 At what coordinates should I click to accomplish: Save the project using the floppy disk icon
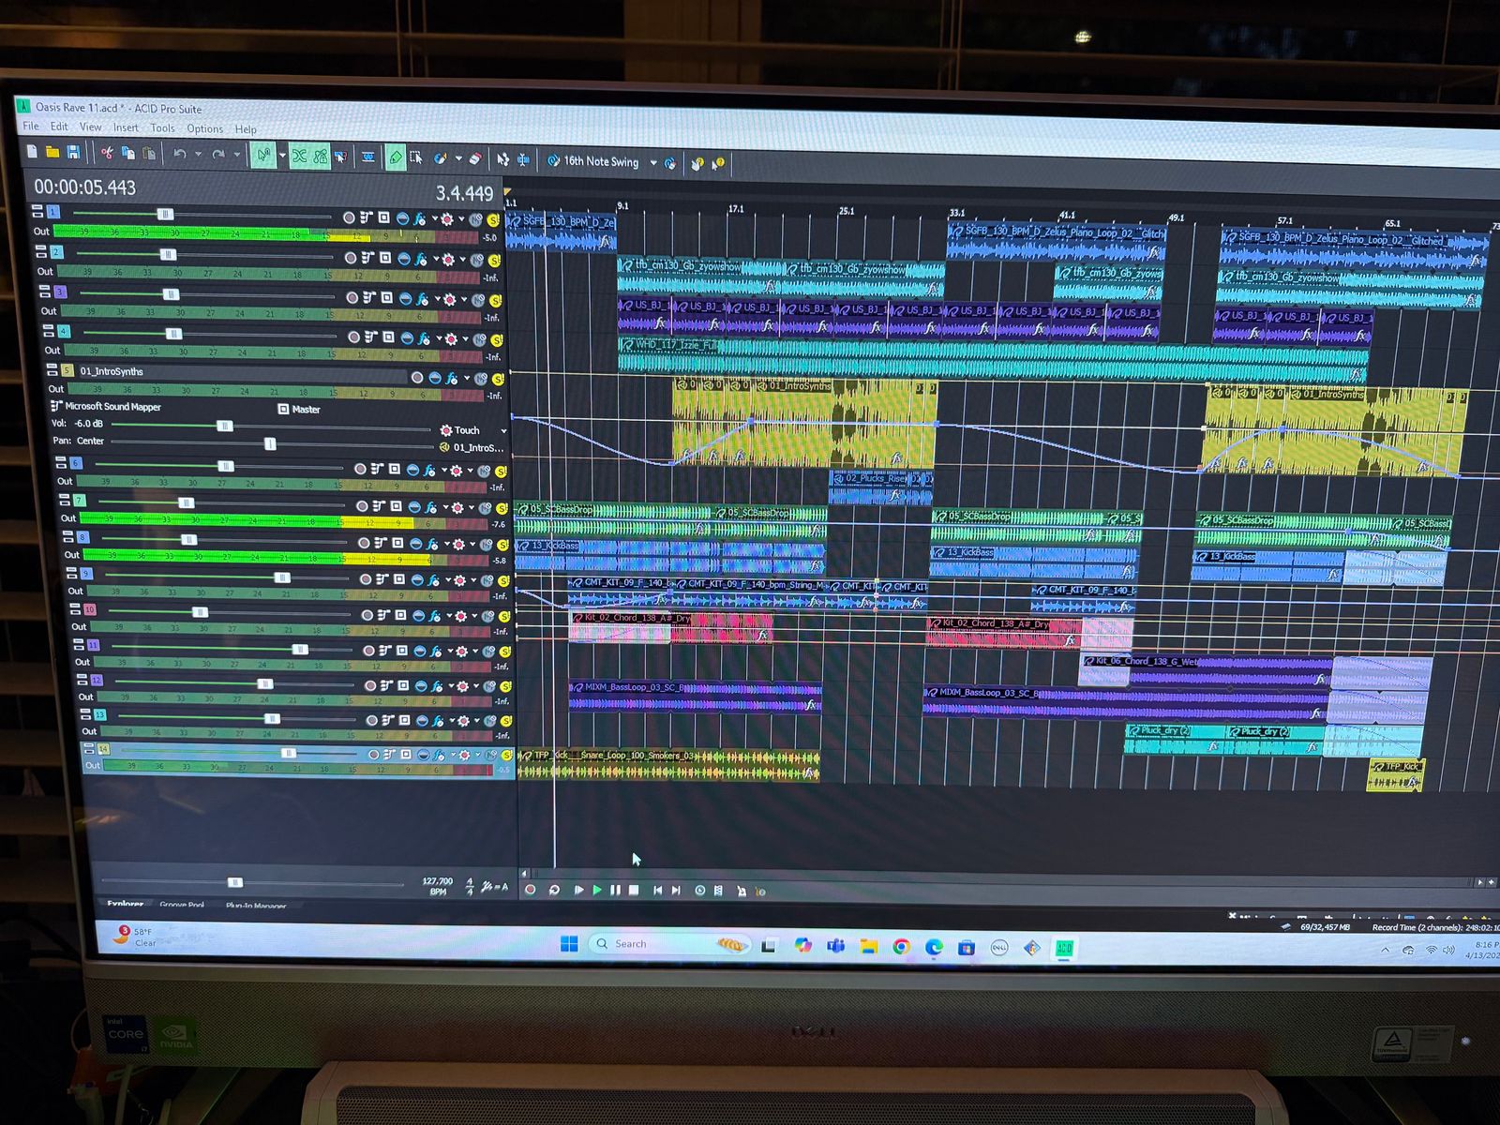pos(73,153)
